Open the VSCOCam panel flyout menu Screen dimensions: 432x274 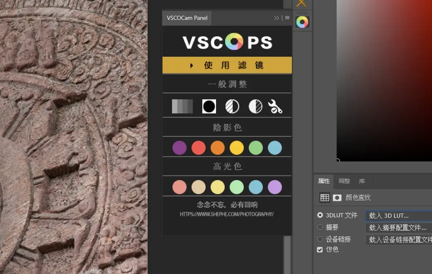(287, 18)
